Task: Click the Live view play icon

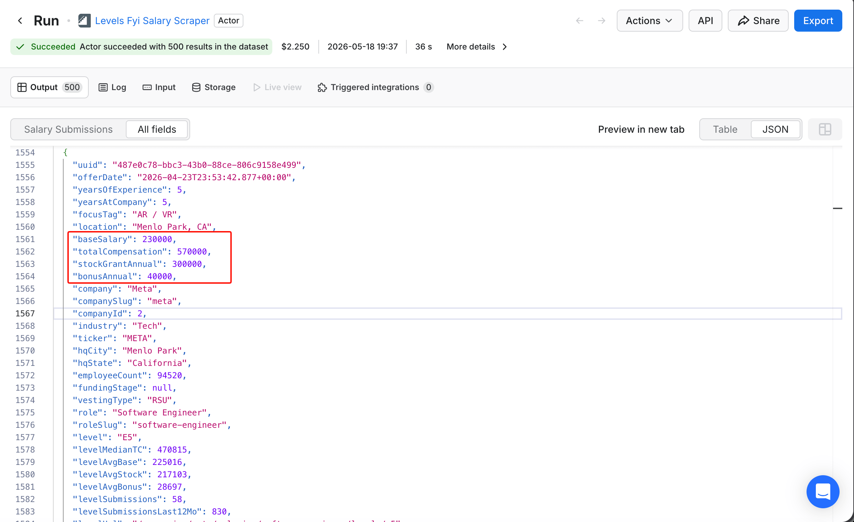Action: click(257, 87)
